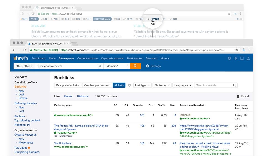Click the Search in results field
Viewport: 263px width, 156px height.
213,85
